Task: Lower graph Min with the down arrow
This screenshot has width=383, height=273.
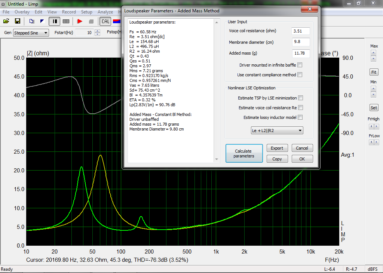Action: (373, 95)
